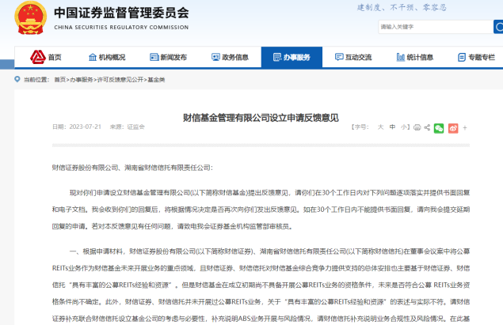Click the red logo icon beside 首页
The width and height of the screenshot is (503, 325).
[38, 57]
